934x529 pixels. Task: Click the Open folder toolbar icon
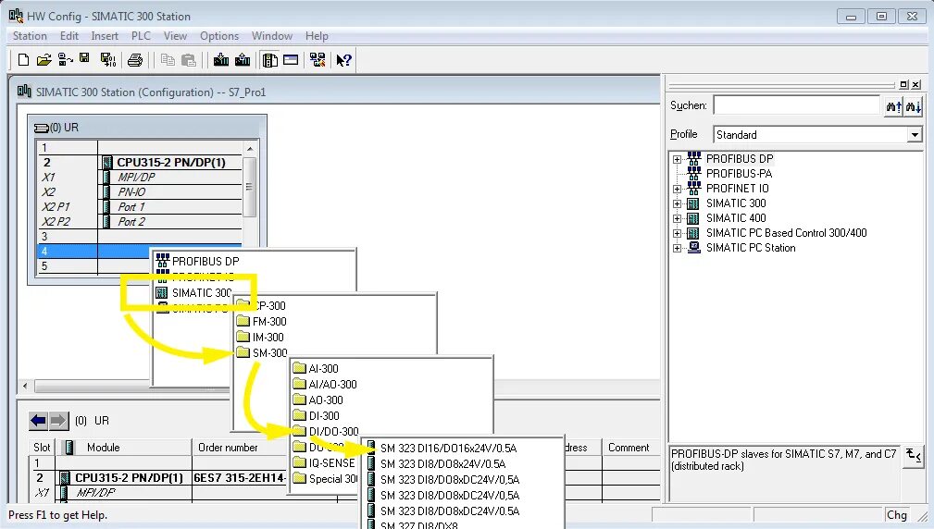pos(44,59)
